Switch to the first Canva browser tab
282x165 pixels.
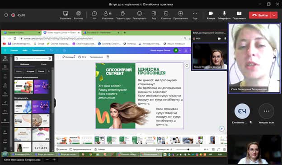pyautogui.click(x=22, y=33)
